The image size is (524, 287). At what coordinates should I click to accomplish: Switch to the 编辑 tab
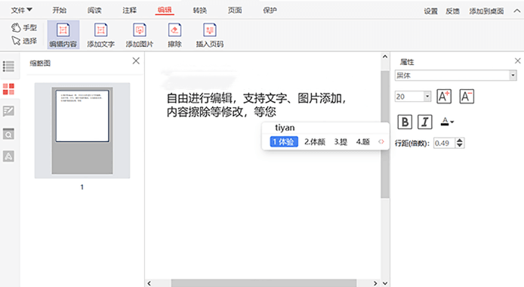165,10
